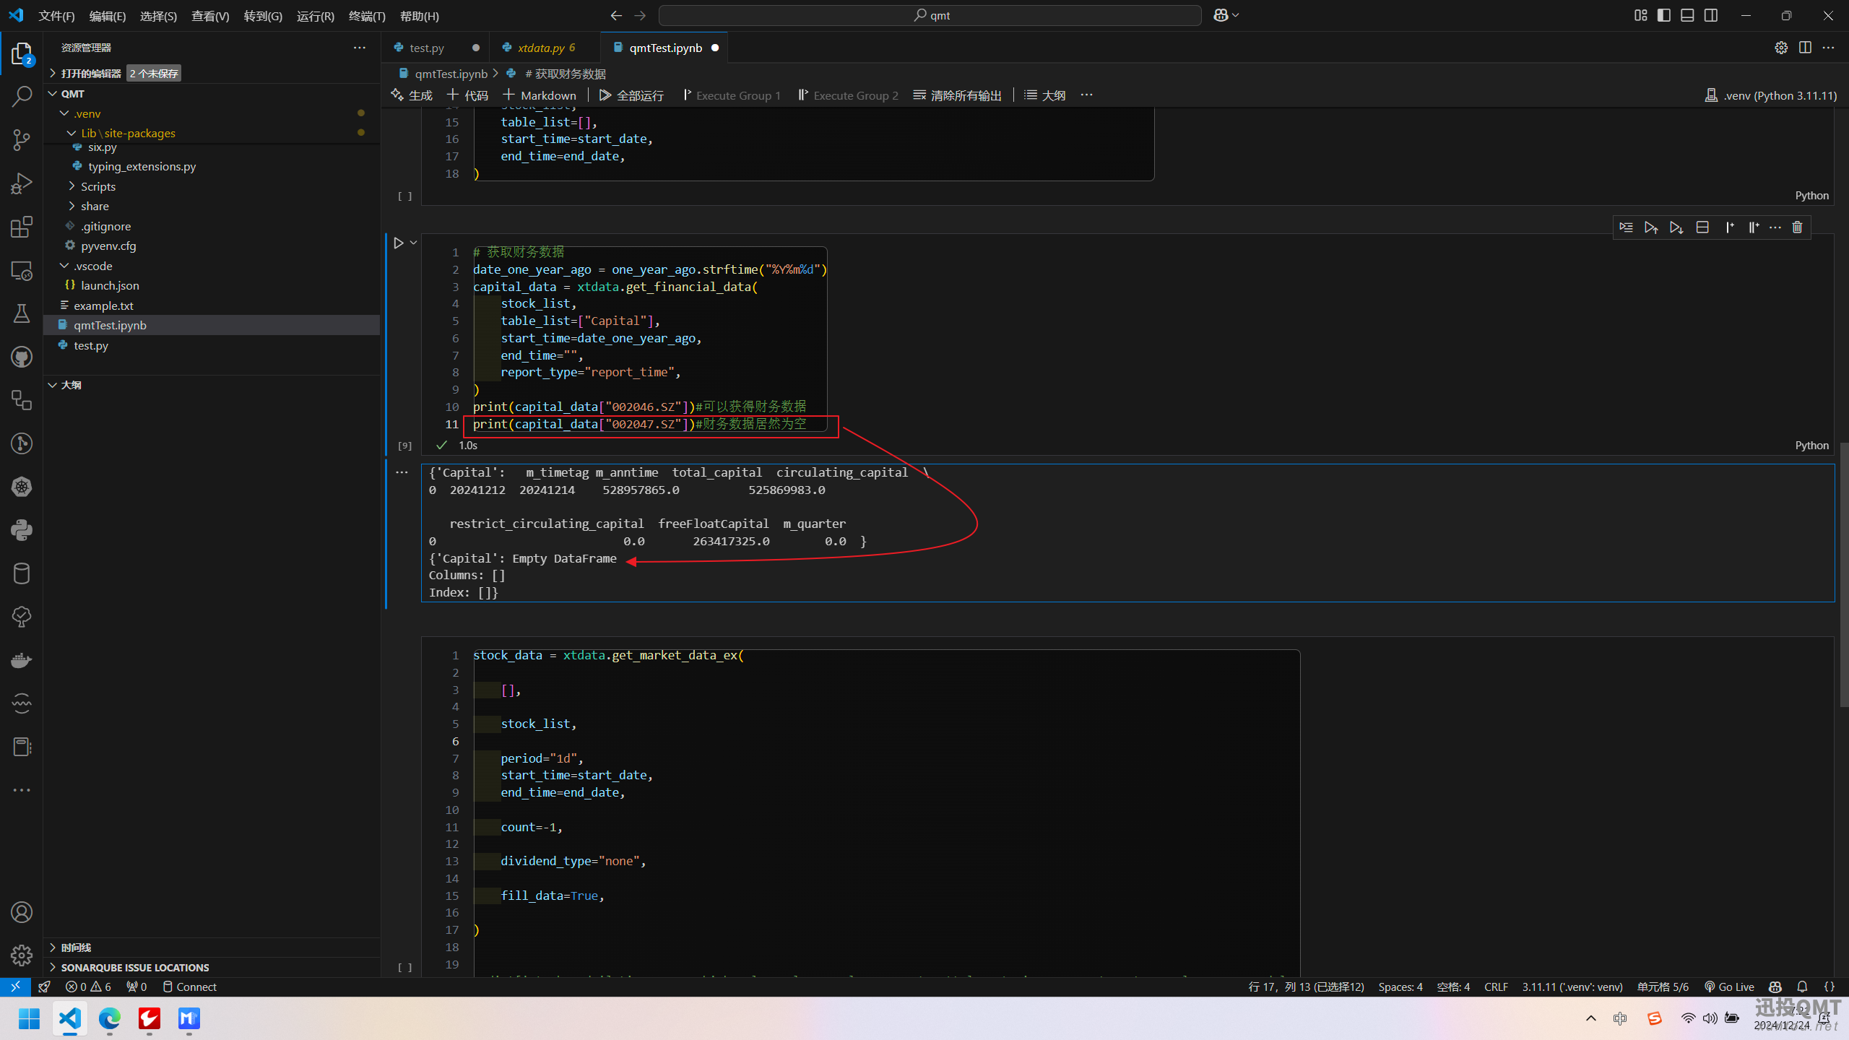Open the 编辑(E) menu
This screenshot has width=1849, height=1040.
107,16
